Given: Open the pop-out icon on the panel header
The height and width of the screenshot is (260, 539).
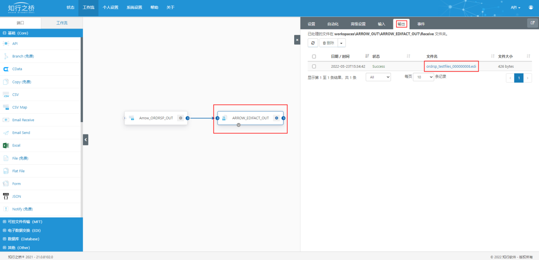Looking at the screenshot, I should (532, 23).
